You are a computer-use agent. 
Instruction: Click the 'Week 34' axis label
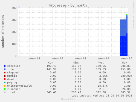[103, 59]
